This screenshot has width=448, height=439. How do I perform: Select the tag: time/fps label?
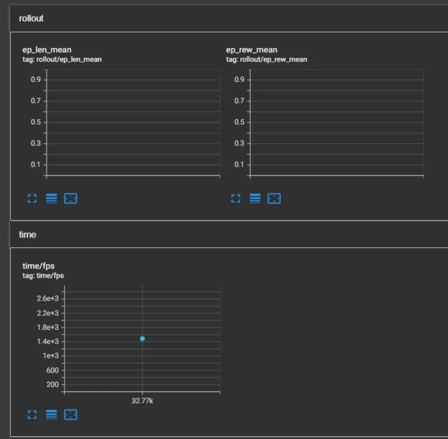click(43, 276)
